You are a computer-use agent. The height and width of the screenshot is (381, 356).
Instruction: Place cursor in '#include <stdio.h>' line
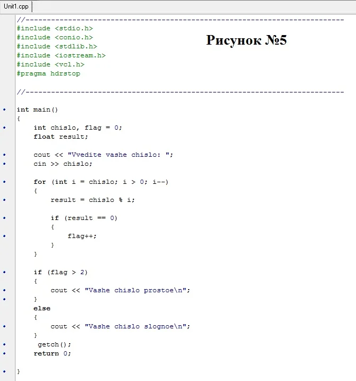pyautogui.click(x=55, y=29)
